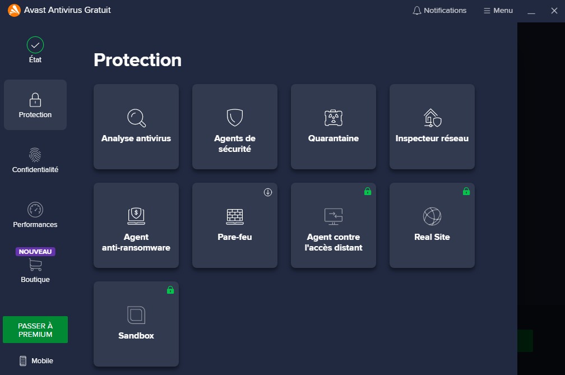565x375 pixels.
Task: Close the Avast window
Action: point(554,11)
